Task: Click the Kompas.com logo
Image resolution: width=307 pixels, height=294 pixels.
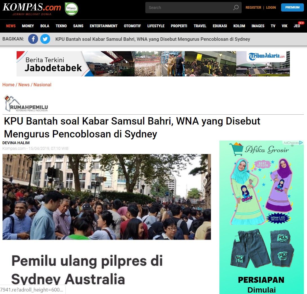Action: 32,8
